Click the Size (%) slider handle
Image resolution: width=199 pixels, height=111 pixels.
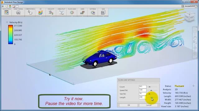(x=149, y=94)
